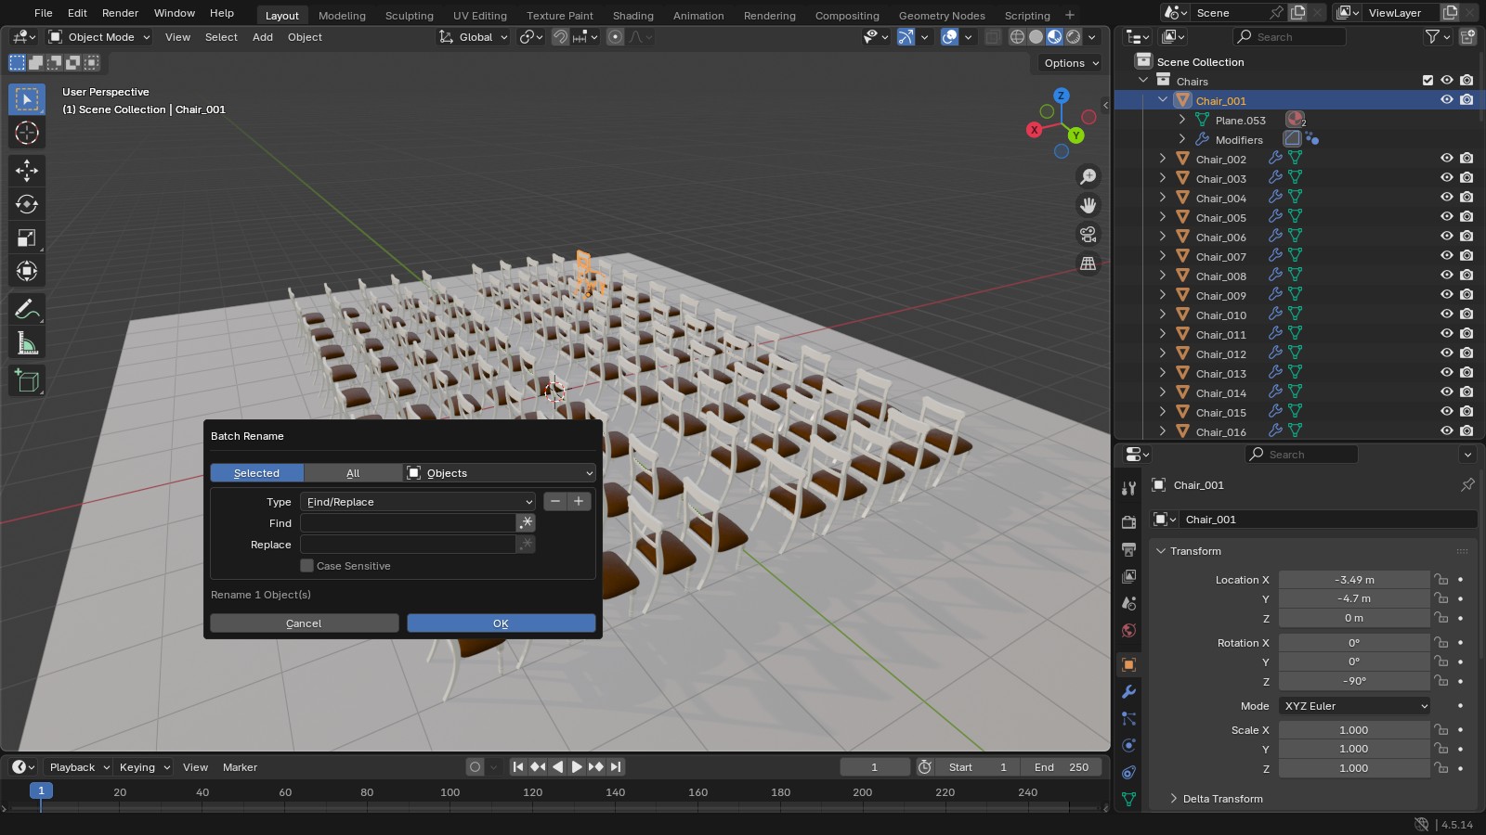1486x835 pixels.
Task: Open the Type Find/Replace dropdown
Action: coord(418,502)
